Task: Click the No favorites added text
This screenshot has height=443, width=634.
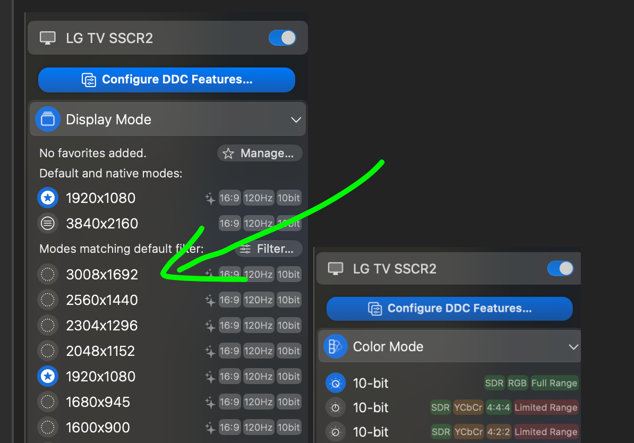Action: 92,154
